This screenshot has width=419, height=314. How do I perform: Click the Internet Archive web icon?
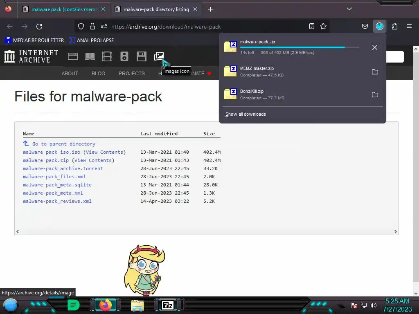[x=73, y=56]
